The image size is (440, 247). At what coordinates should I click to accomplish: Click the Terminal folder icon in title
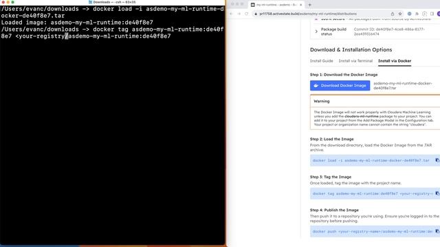90,2
